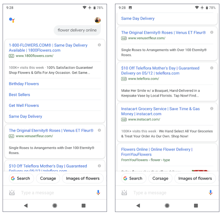Viewport: 222px width, 216px height.
Task: Tap the battery icon in left phone status bar
Action: (x=95, y=8)
